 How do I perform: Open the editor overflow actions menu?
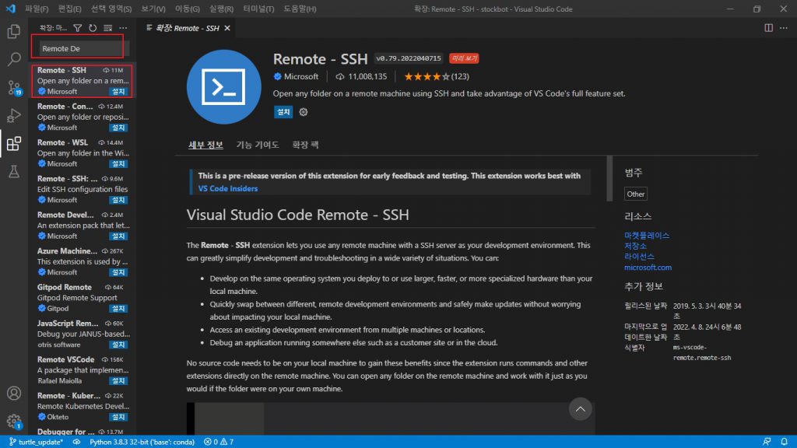point(783,27)
